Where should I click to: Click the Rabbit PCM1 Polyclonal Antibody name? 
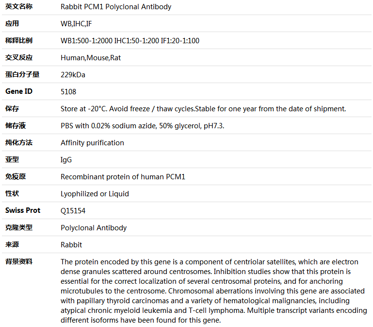pyautogui.click(x=116, y=7)
